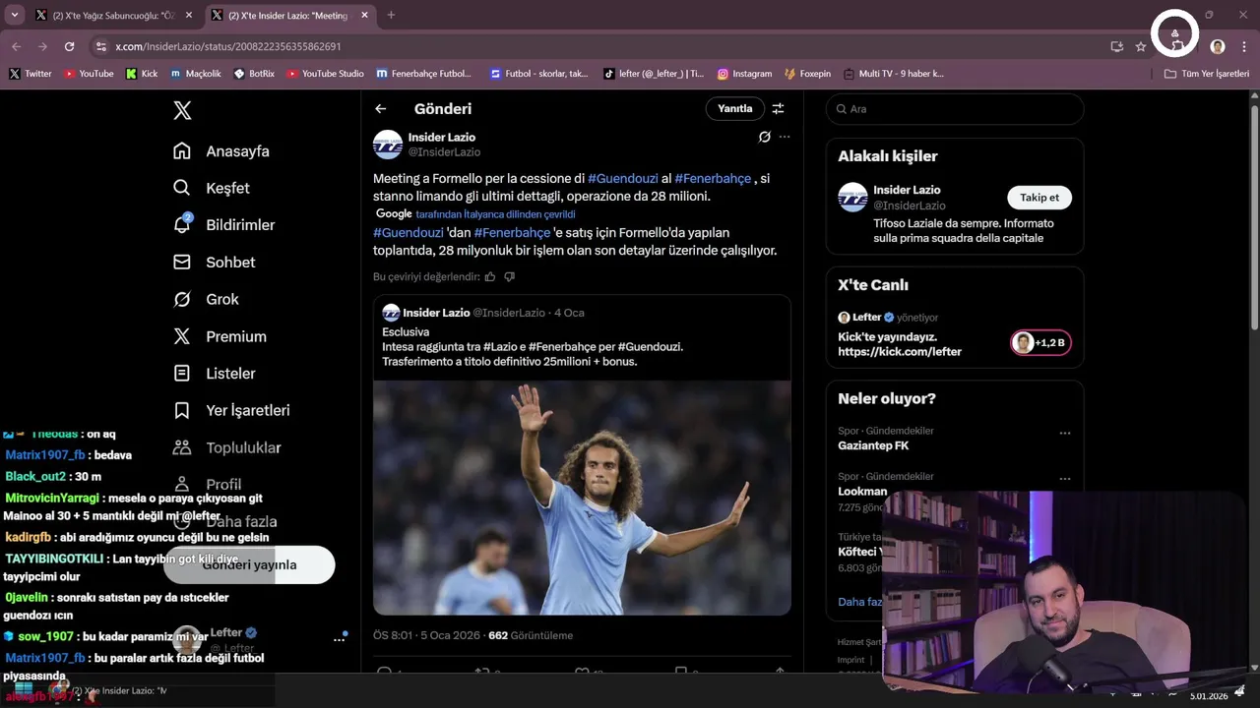Open Grok from the sidebar
The height and width of the screenshot is (708, 1260).
click(x=206, y=299)
